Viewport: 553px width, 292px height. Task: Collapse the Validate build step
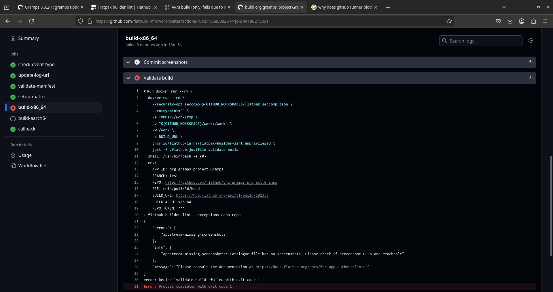click(x=128, y=78)
